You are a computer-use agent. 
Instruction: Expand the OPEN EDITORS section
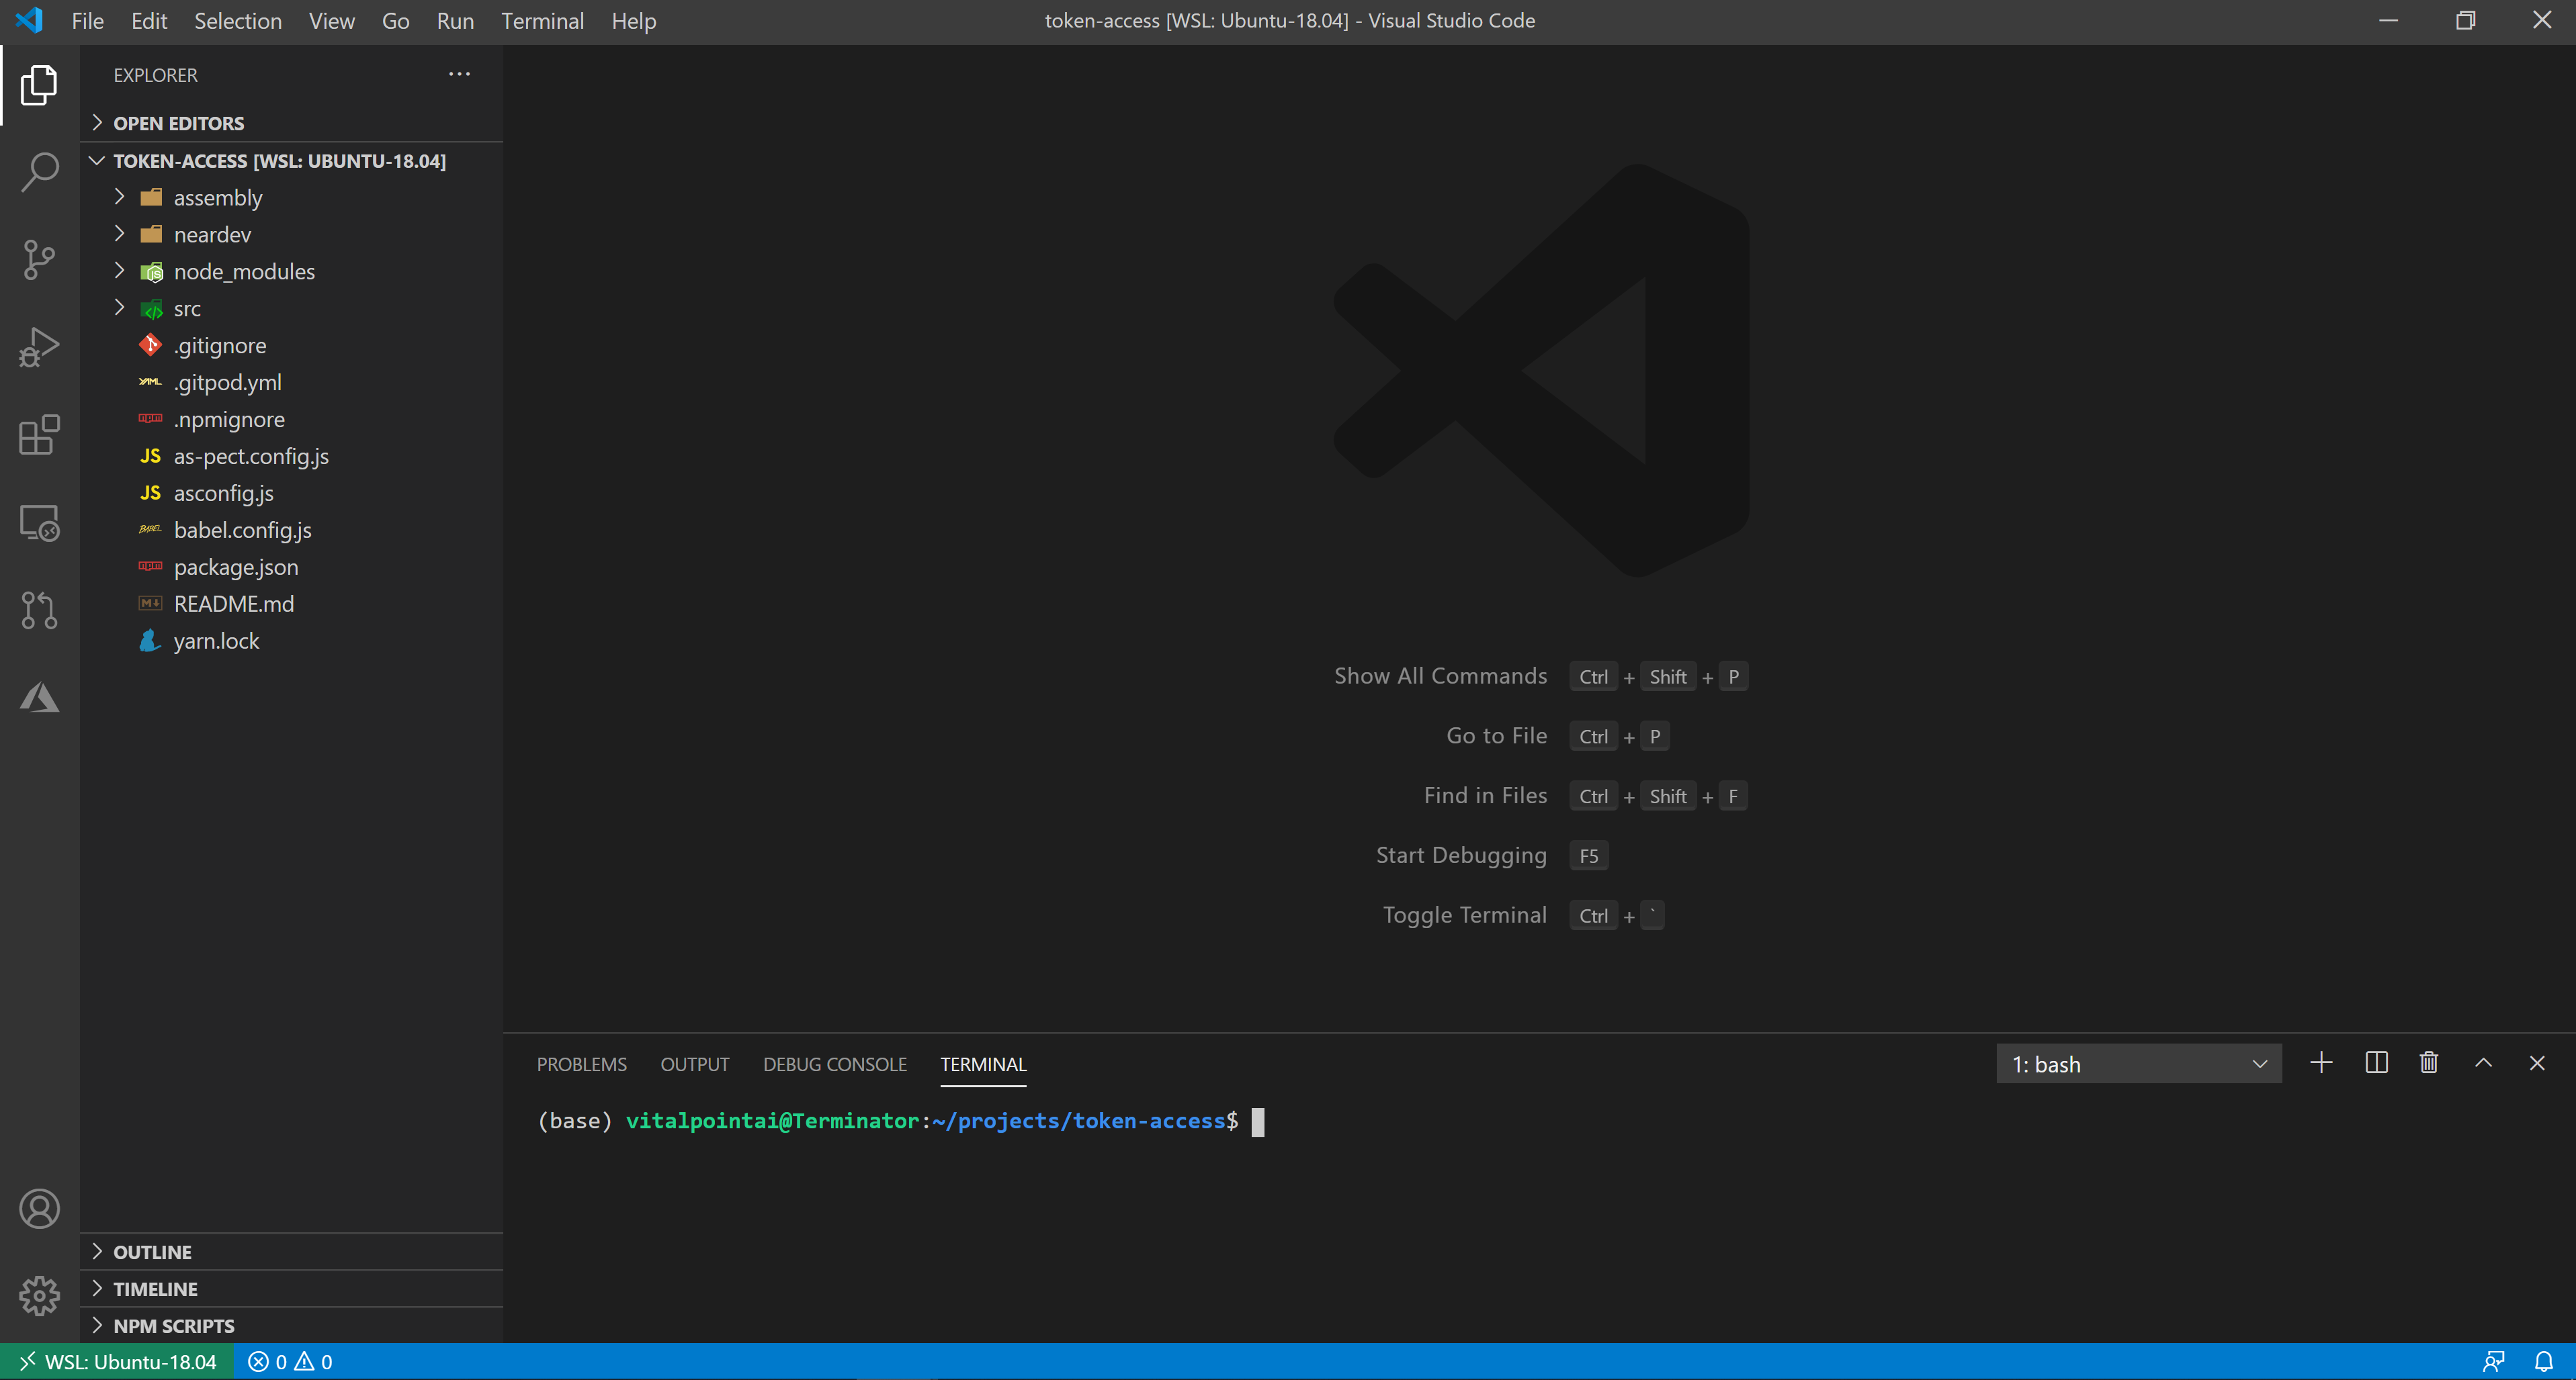291,123
